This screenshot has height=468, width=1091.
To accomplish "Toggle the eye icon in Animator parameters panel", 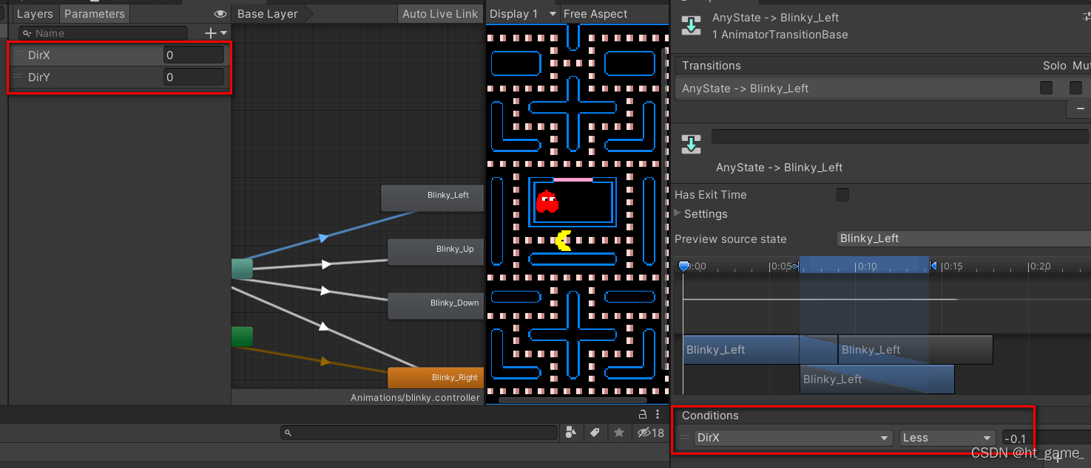I will 220,14.
